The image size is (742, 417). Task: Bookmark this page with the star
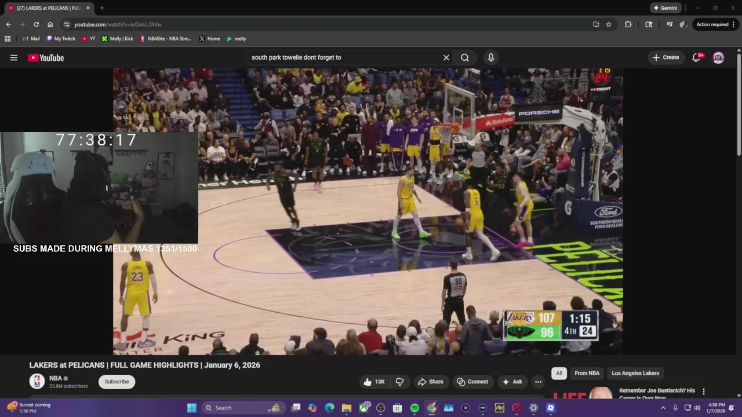coord(609,24)
